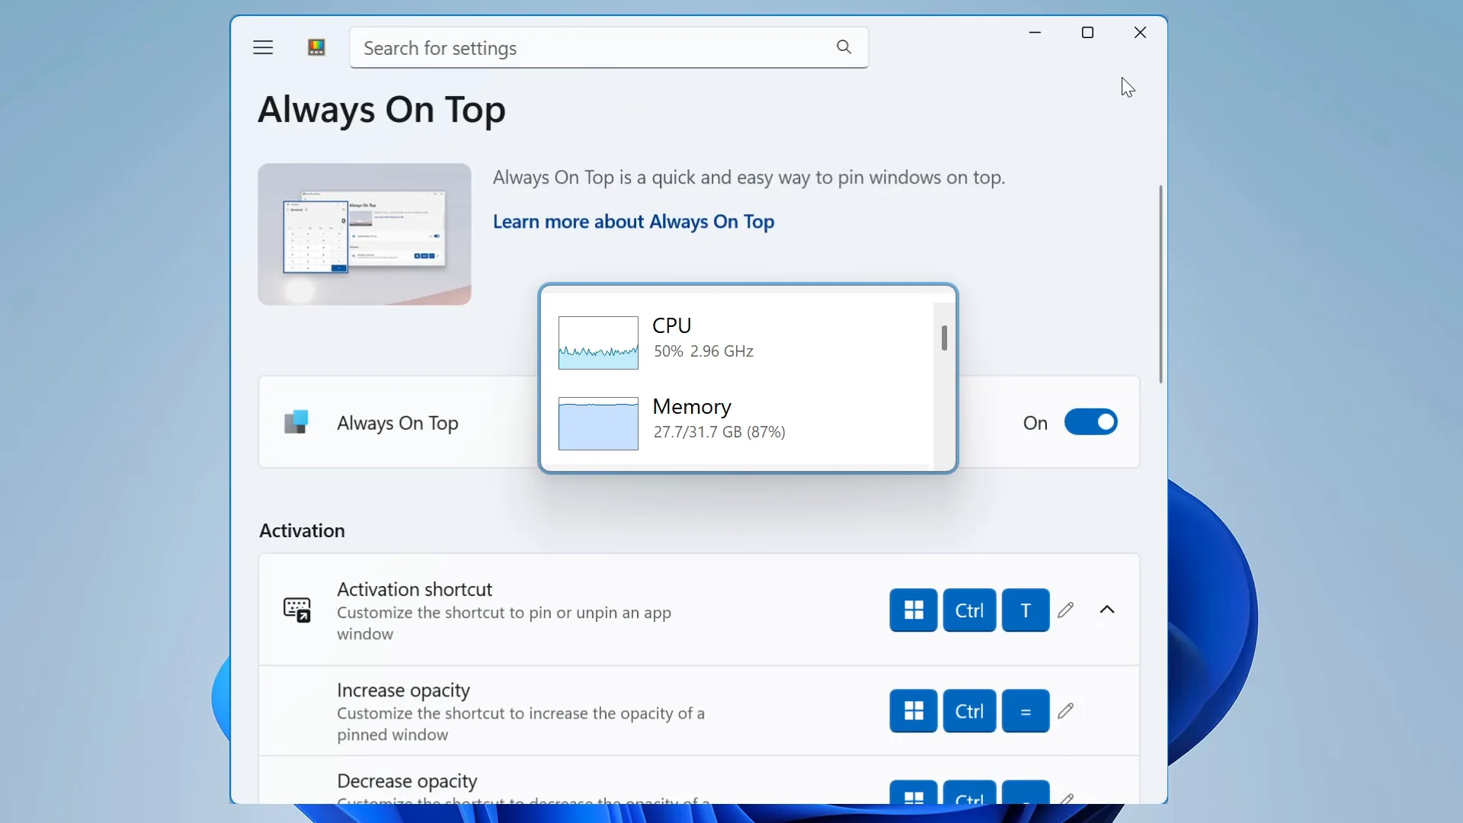This screenshot has width=1463, height=823.
Task: Open Learn more about Always On Top
Action: [x=633, y=222]
